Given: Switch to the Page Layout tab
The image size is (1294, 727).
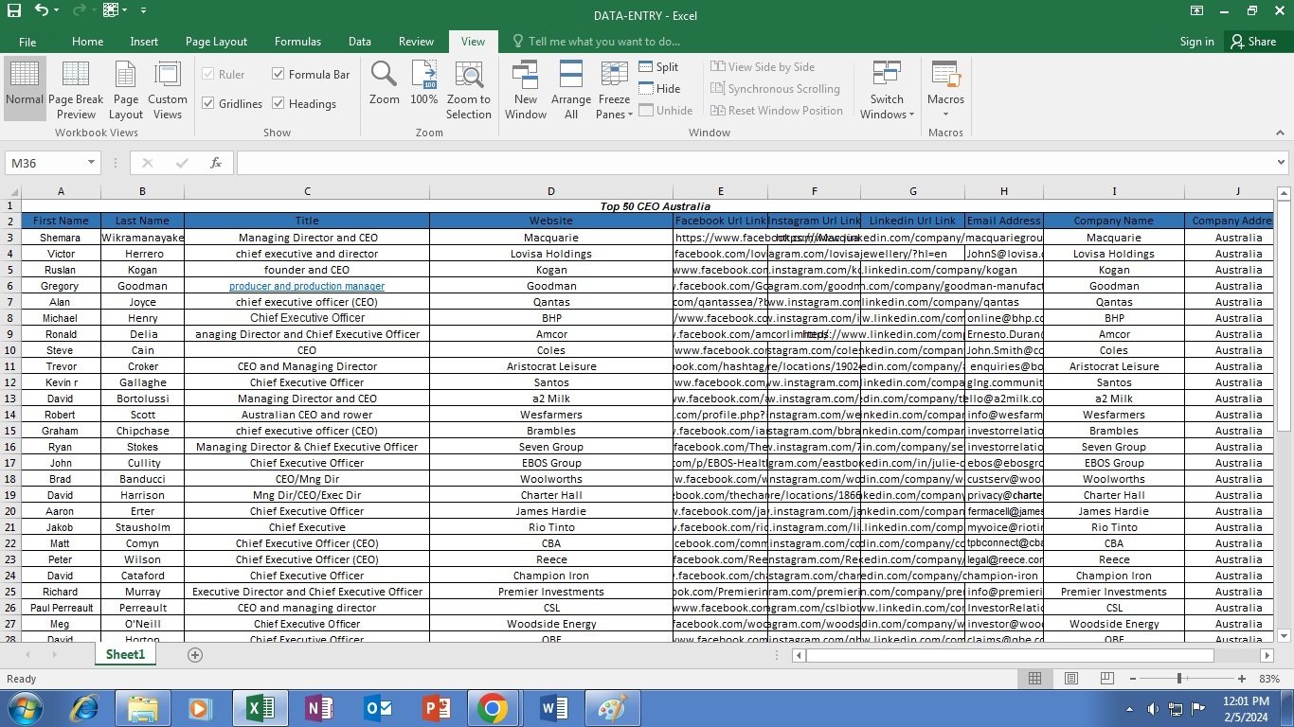Looking at the screenshot, I should point(216,42).
